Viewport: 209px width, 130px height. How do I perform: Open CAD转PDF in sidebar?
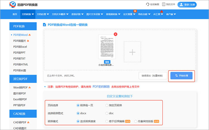(20, 122)
